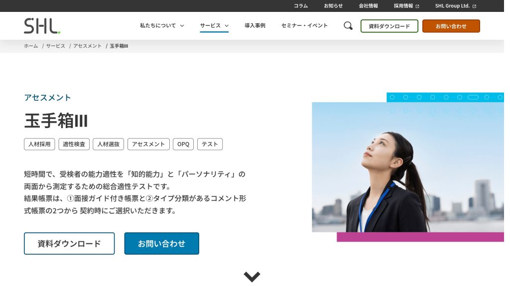Open お知らせ in top bar
510x286 pixels.
pyautogui.click(x=333, y=6)
